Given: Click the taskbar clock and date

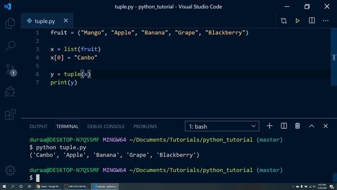Looking at the screenshot, I should 322,186.
